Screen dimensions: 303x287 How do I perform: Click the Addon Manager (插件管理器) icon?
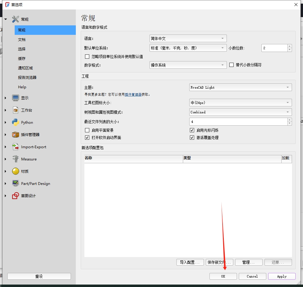point(16,134)
